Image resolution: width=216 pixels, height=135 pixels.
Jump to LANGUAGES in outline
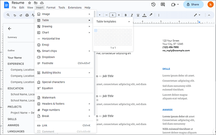click(16, 131)
